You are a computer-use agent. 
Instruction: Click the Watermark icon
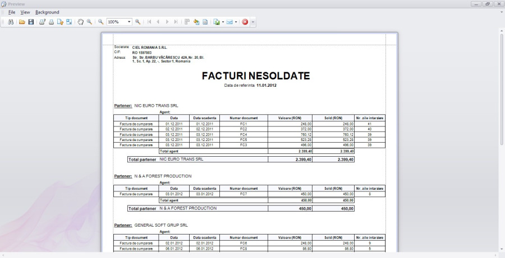pos(205,22)
